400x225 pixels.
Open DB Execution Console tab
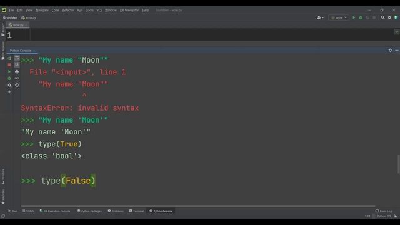tap(55, 211)
